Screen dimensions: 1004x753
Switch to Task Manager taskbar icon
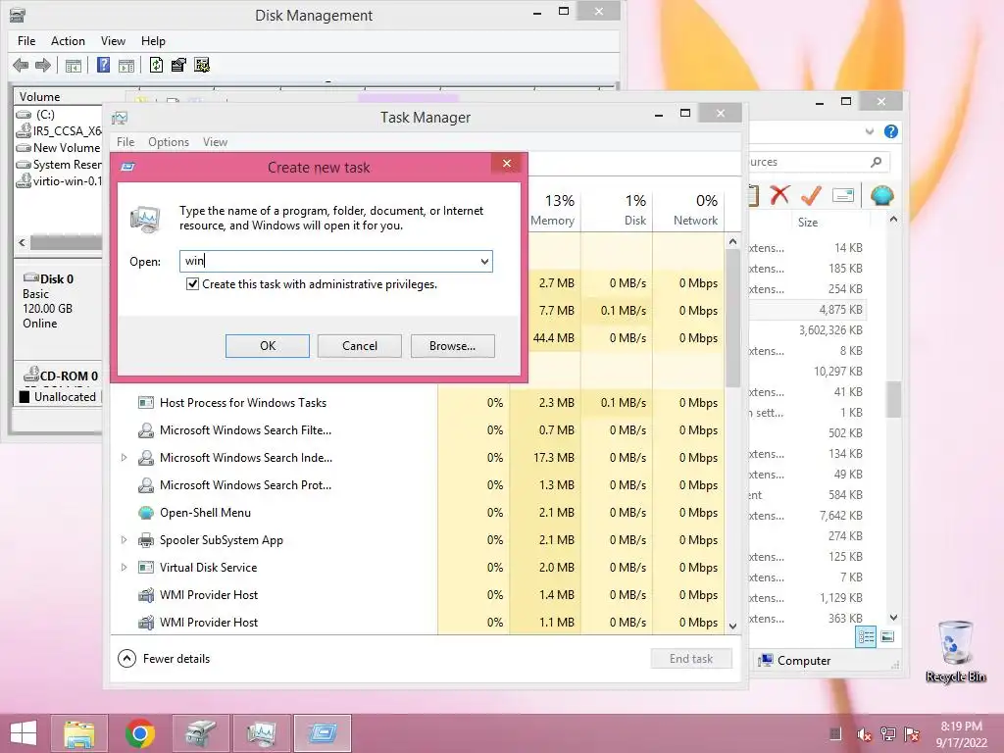click(x=261, y=733)
